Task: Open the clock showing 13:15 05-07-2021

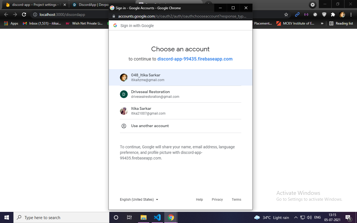Action: point(332,217)
